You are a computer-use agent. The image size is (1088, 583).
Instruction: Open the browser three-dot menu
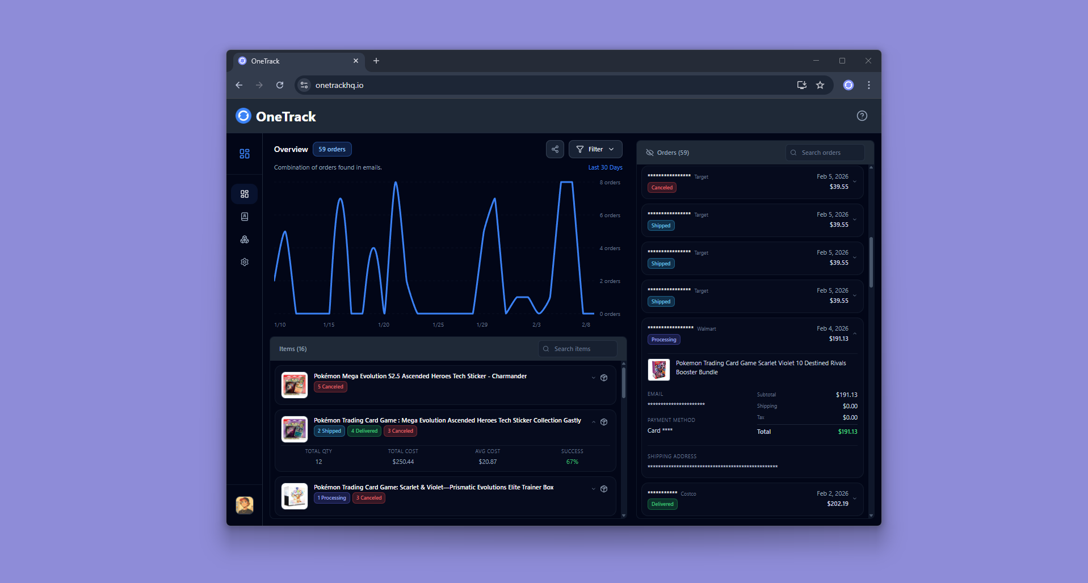tap(869, 85)
